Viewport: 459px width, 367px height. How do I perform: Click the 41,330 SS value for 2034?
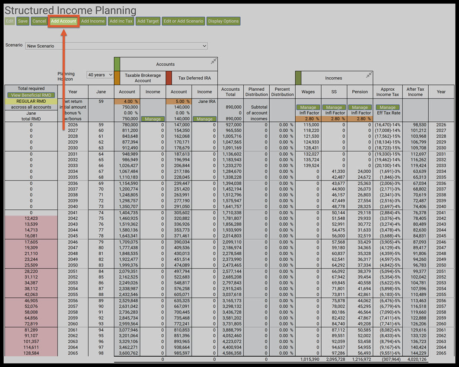pos(338,171)
